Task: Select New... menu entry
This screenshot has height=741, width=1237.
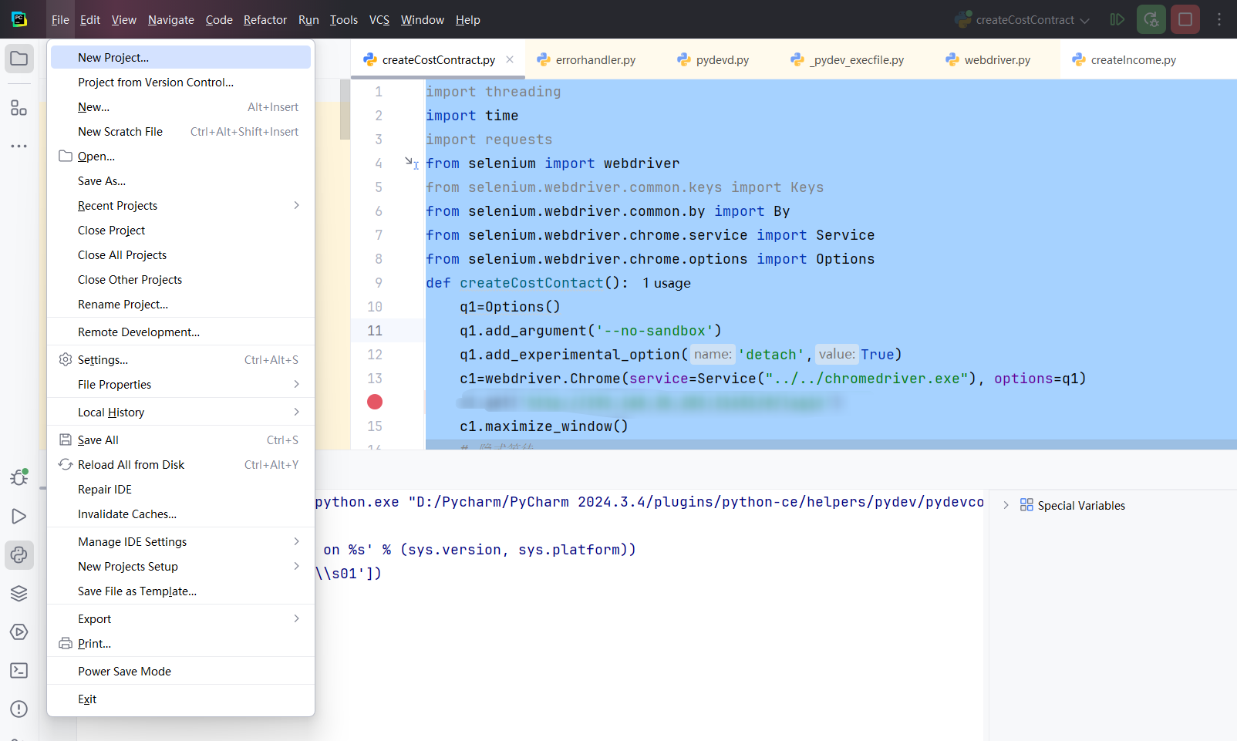Action: (180, 106)
